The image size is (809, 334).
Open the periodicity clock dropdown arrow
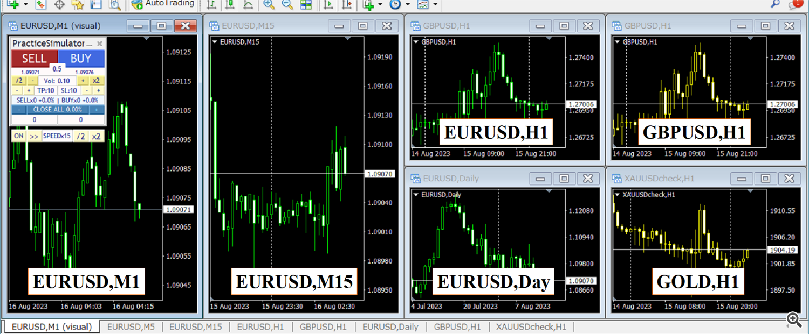pyautogui.click(x=408, y=4)
